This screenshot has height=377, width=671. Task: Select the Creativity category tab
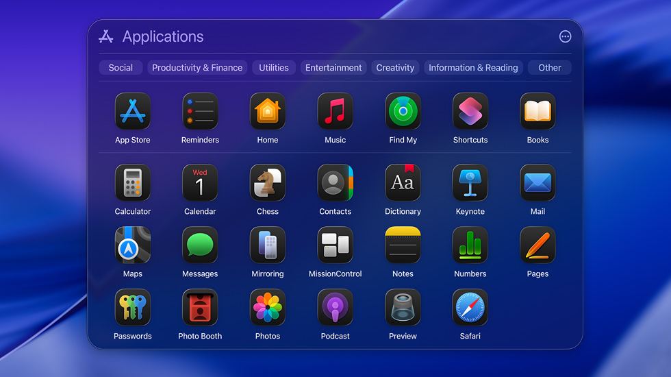pos(395,68)
